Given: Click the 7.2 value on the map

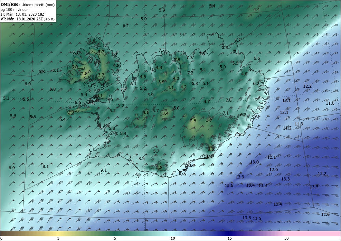Looking at the screenshot, I should point(190,73).
